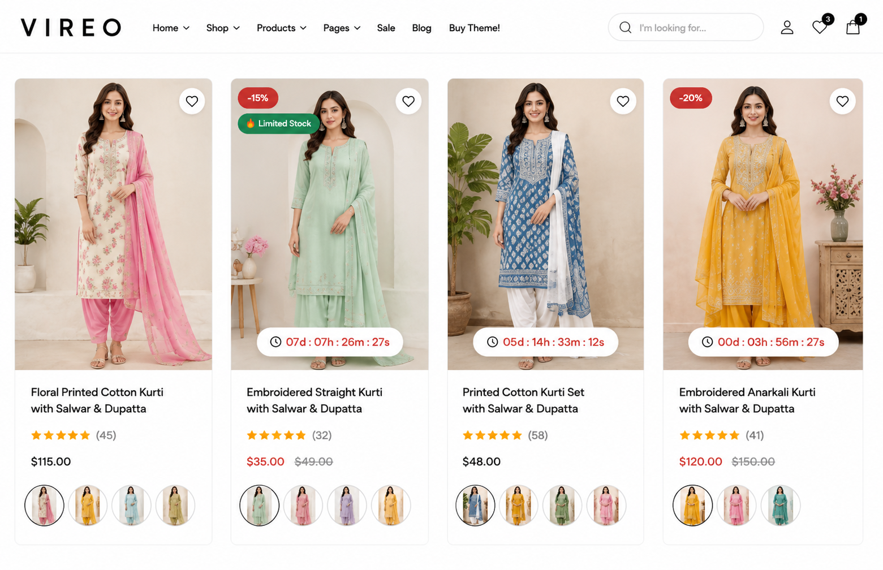Open the Sale menu item
883x570 pixels.
[x=386, y=28]
